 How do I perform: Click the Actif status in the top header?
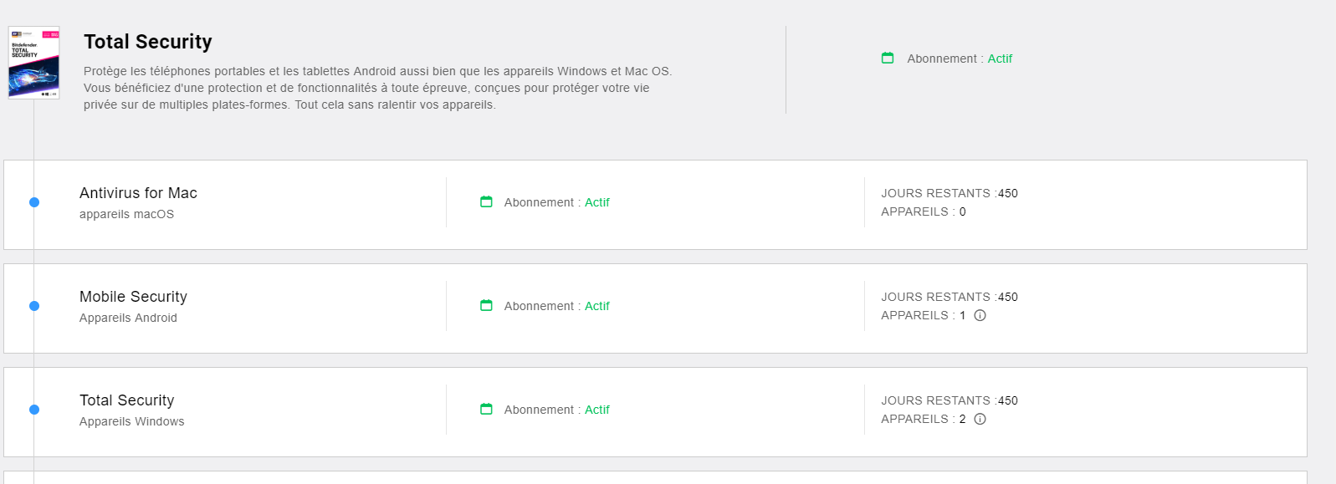pos(1000,59)
